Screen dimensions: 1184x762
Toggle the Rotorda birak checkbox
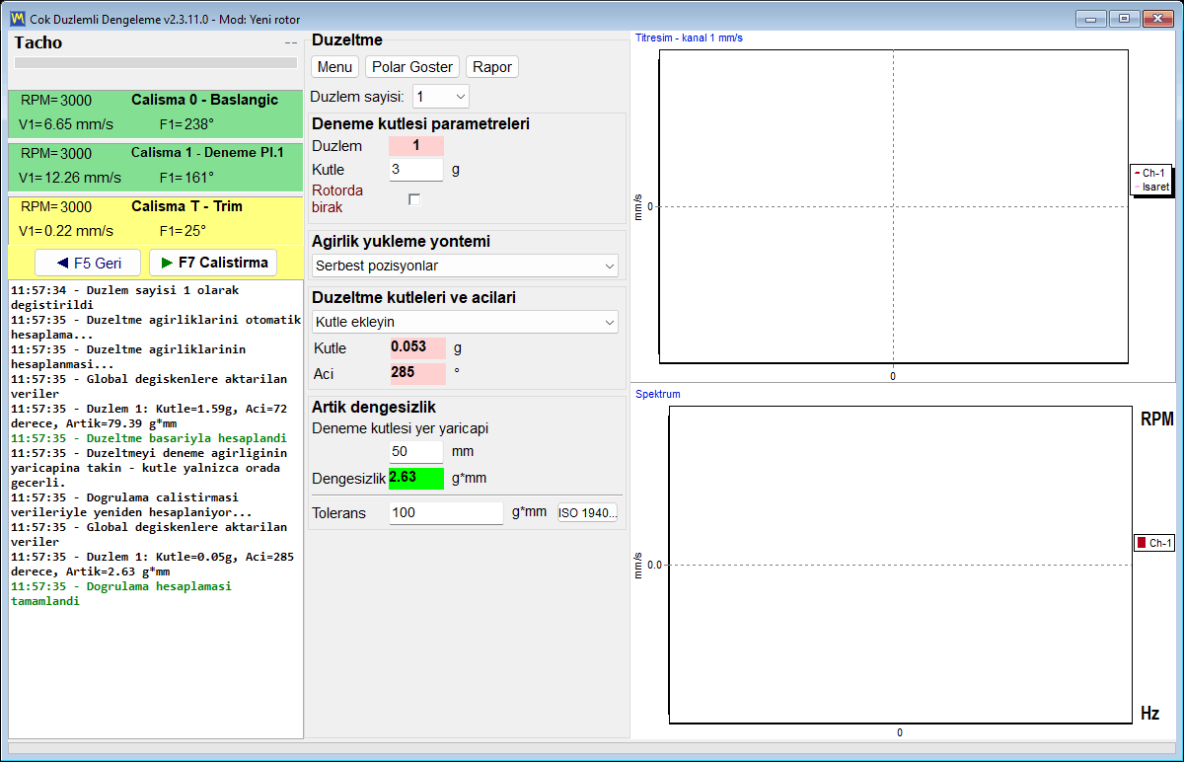pyautogui.click(x=414, y=199)
